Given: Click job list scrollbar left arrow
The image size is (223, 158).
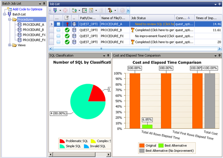Looking at the screenshot, I should point(51,49).
